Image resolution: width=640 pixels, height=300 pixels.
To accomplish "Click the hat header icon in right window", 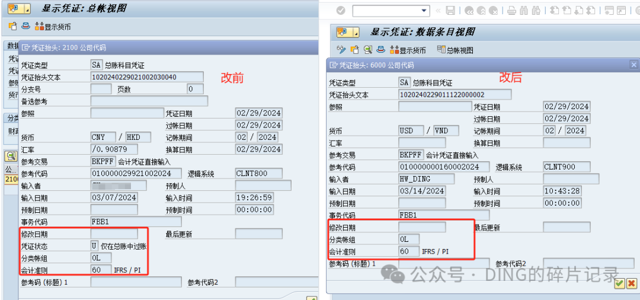I will click(x=381, y=50).
